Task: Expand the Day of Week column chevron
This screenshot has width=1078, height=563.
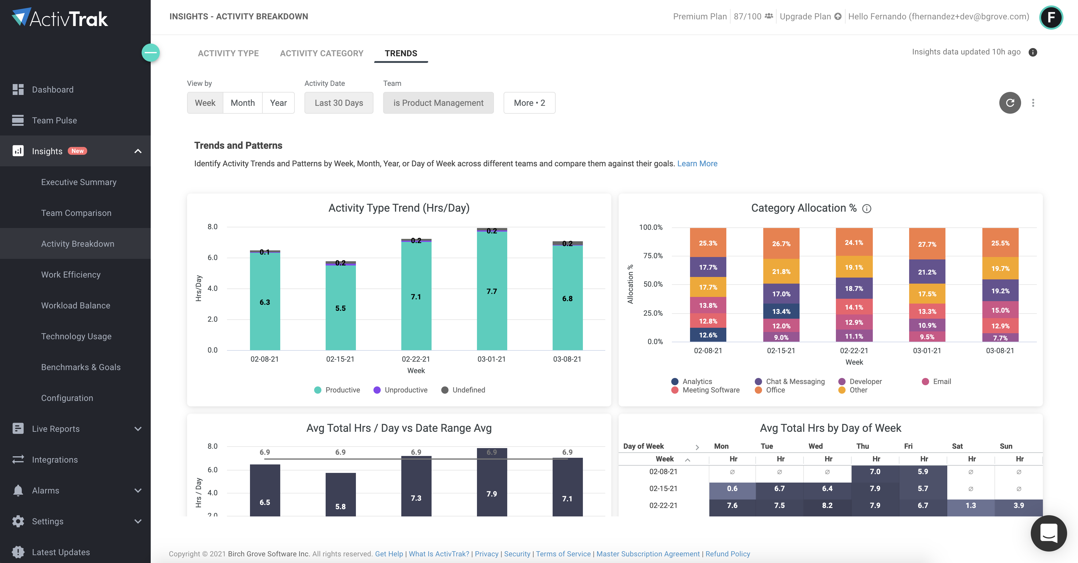Action: [697, 447]
